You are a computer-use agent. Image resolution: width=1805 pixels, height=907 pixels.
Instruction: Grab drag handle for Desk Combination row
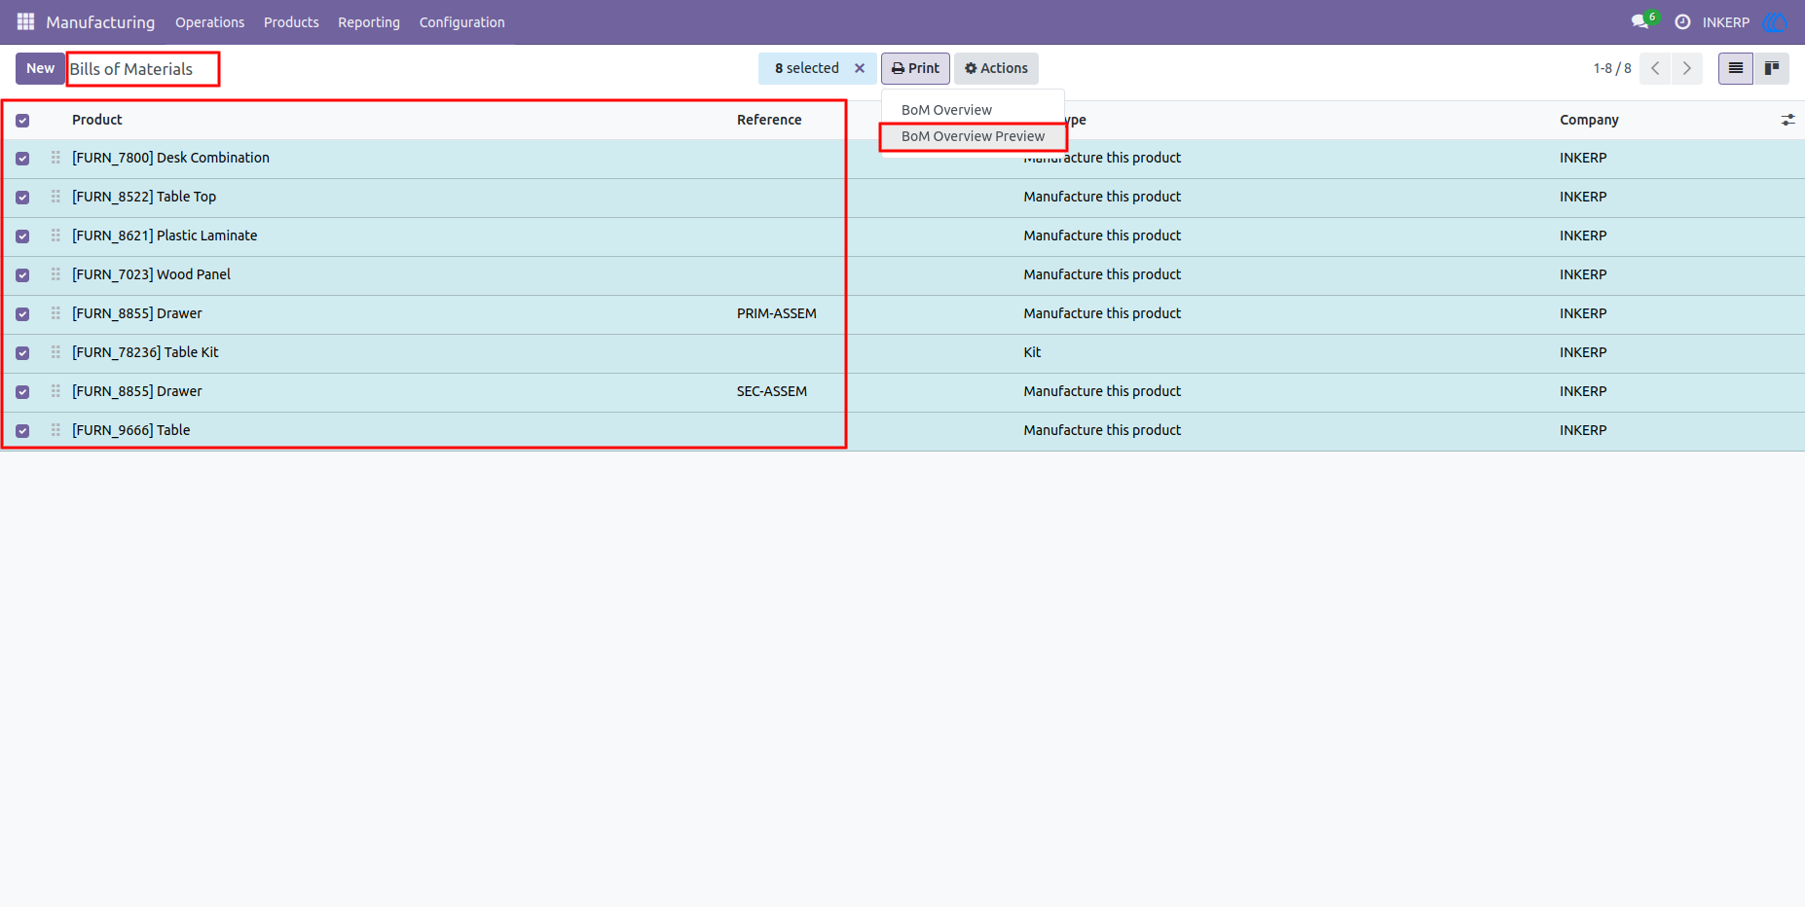tap(55, 158)
